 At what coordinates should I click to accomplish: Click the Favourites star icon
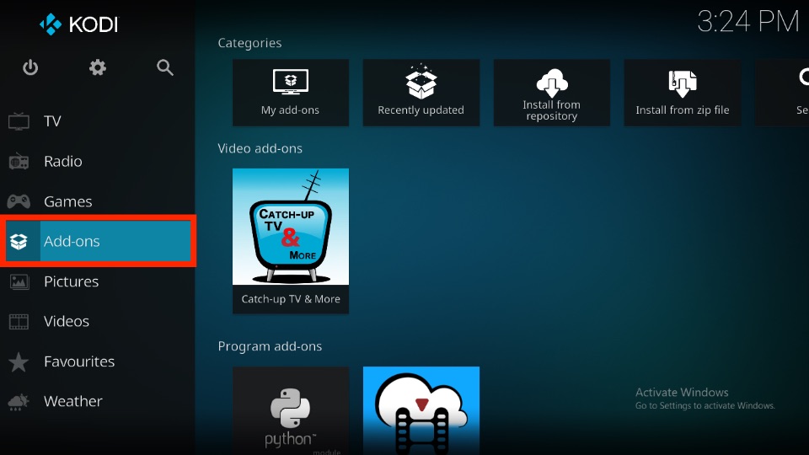[x=19, y=361]
